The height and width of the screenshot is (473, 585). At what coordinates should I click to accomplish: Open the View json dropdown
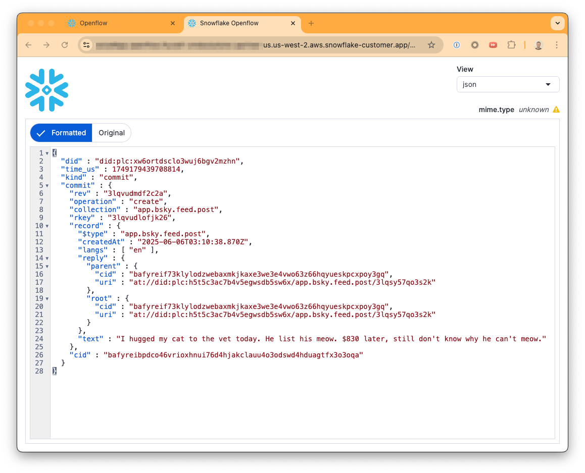[x=508, y=85]
